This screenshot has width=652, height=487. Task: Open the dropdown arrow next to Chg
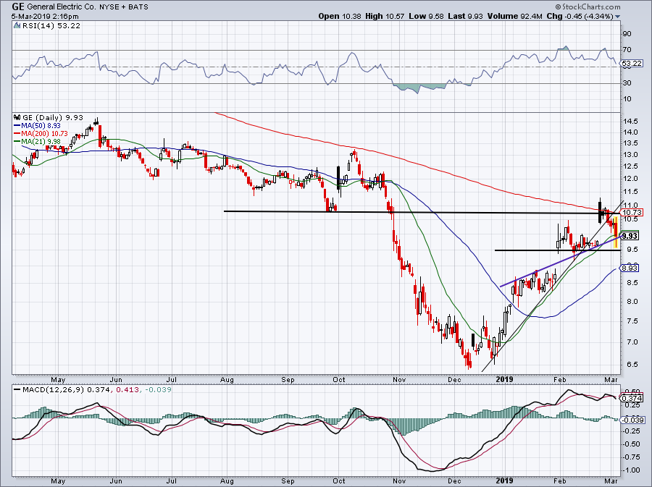coord(617,17)
